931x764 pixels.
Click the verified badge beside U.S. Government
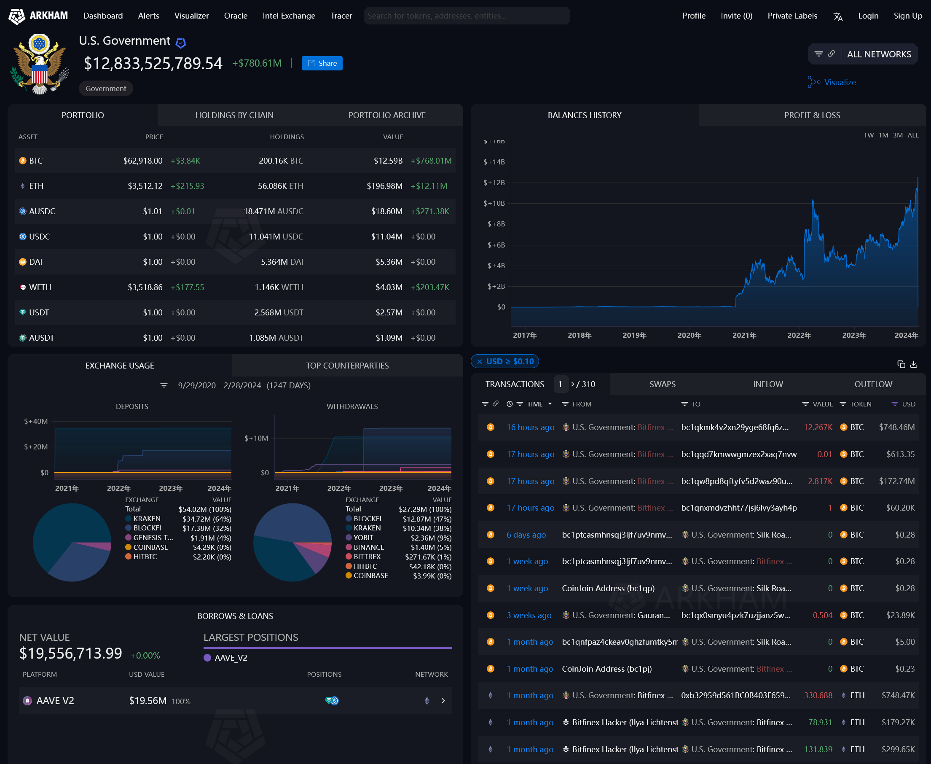[181, 43]
